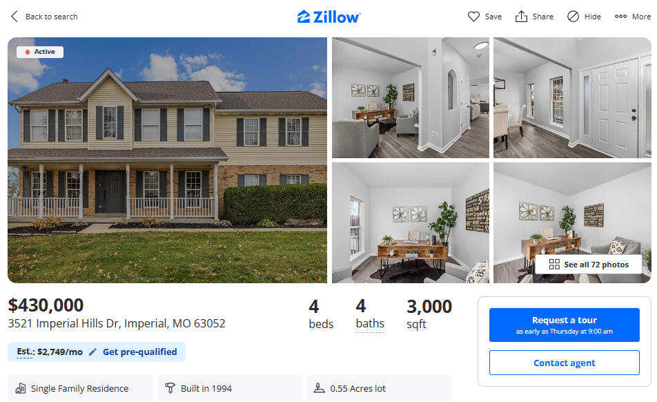Image resolution: width=657 pixels, height=402 pixels.
Task: Click the Back to search arrow icon
Action: pyautogui.click(x=14, y=17)
